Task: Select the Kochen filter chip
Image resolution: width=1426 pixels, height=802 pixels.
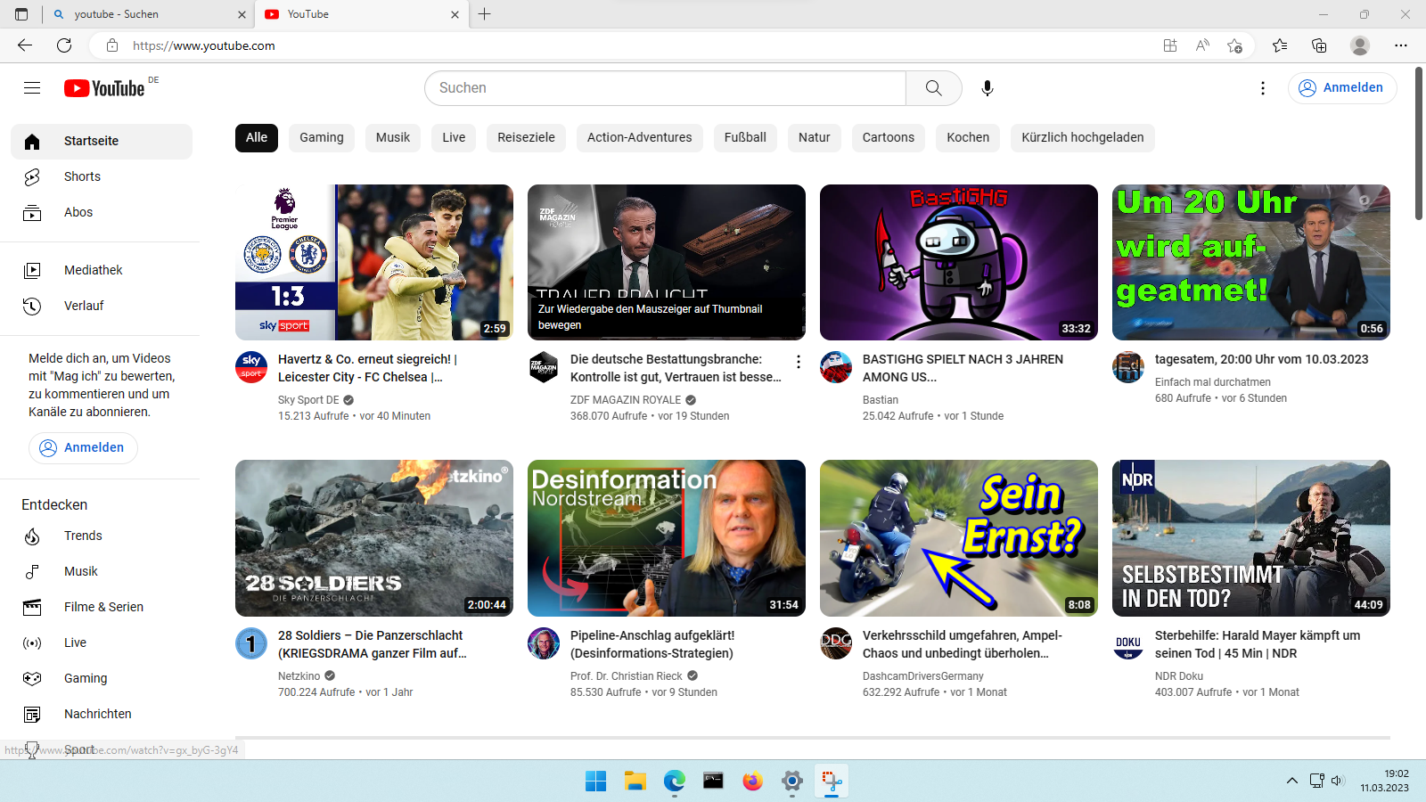Action: tap(968, 137)
